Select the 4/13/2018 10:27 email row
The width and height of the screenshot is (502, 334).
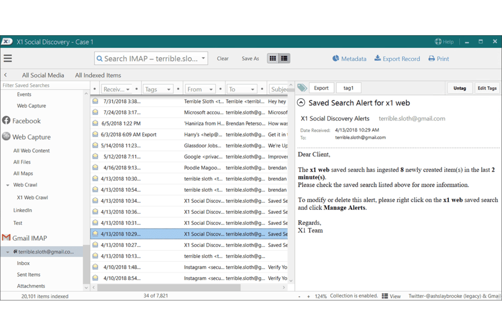point(189,245)
